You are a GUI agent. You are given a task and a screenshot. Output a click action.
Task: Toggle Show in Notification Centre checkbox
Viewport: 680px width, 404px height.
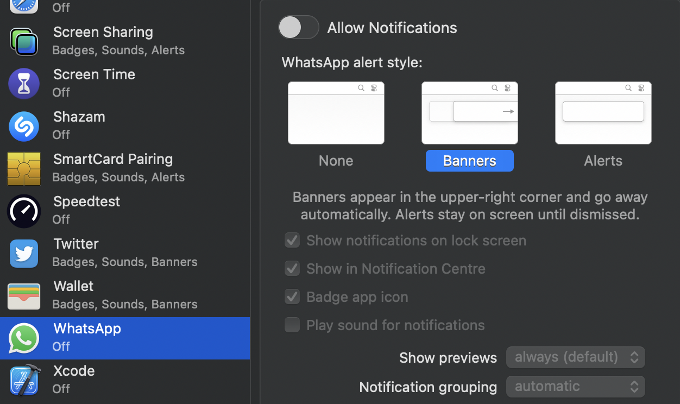292,268
